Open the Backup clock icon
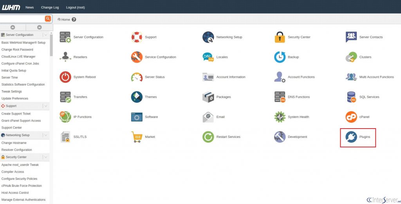The width and height of the screenshot is (401, 204). point(280,57)
